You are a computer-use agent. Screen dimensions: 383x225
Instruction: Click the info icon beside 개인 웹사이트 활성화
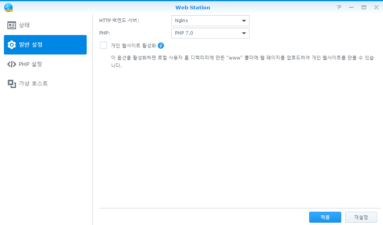pos(161,46)
